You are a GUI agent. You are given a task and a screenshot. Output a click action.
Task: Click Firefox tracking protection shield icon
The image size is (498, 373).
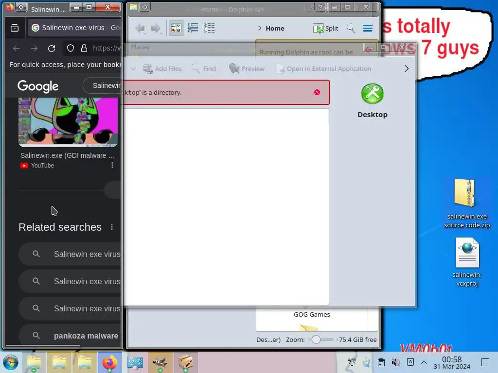tap(70, 48)
